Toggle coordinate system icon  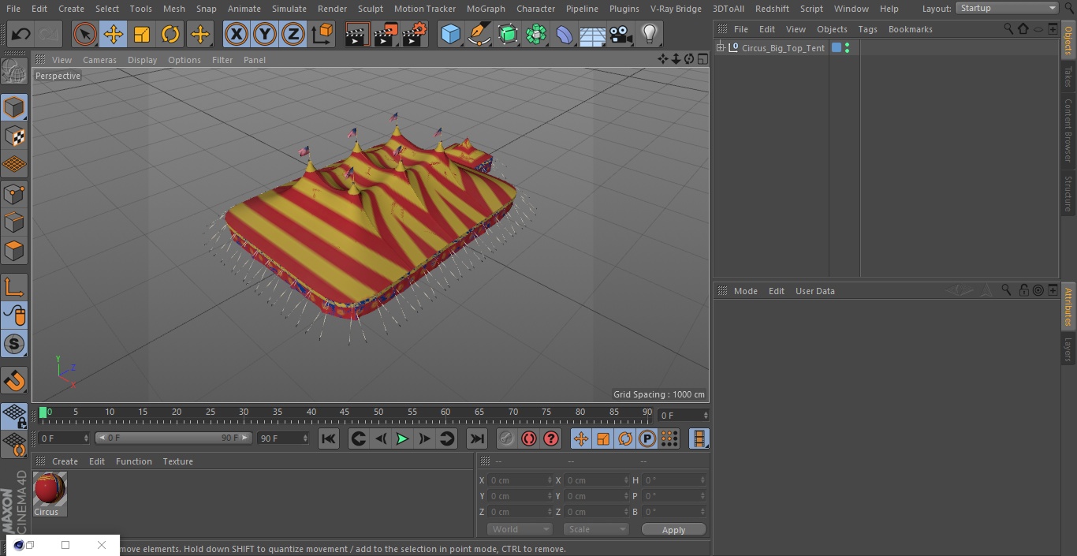pos(322,35)
